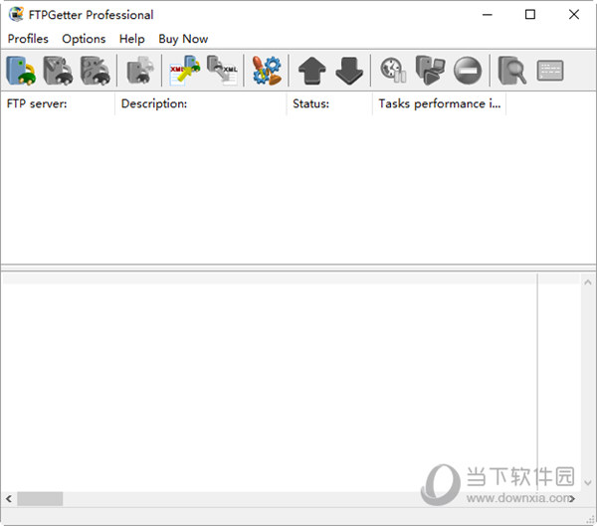Minimize the FTPGetter window

(x=488, y=15)
